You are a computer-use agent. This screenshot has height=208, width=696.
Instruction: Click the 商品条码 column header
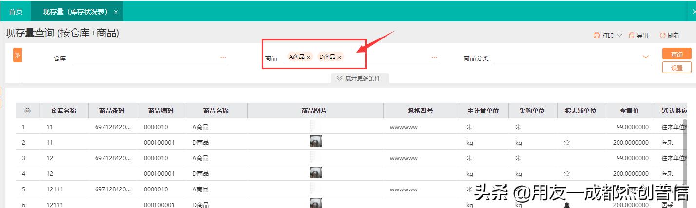pos(113,111)
